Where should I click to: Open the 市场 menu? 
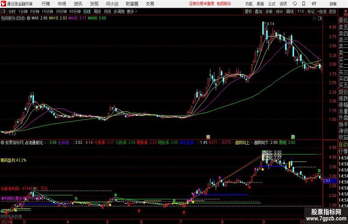coord(62,4)
